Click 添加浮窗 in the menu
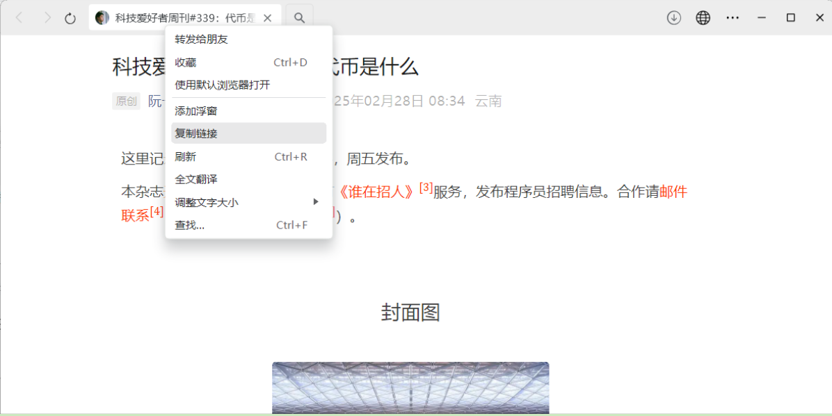 tap(196, 111)
